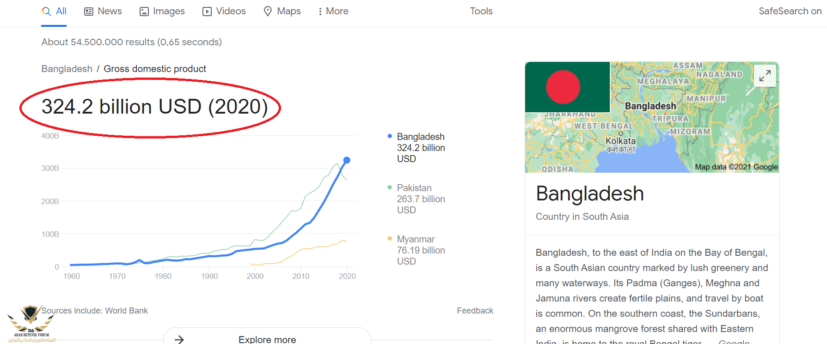Click the Bangladesh breadcrumb link
Screen dimensions: 827x344
67,69
